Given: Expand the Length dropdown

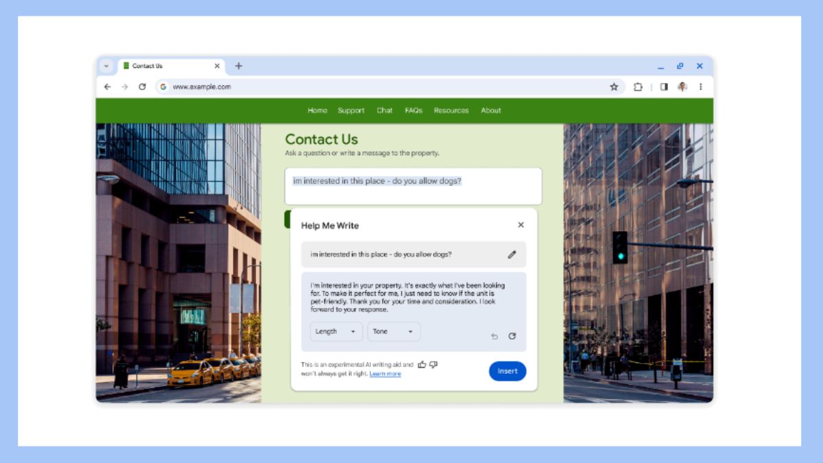Looking at the screenshot, I should point(336,331).
